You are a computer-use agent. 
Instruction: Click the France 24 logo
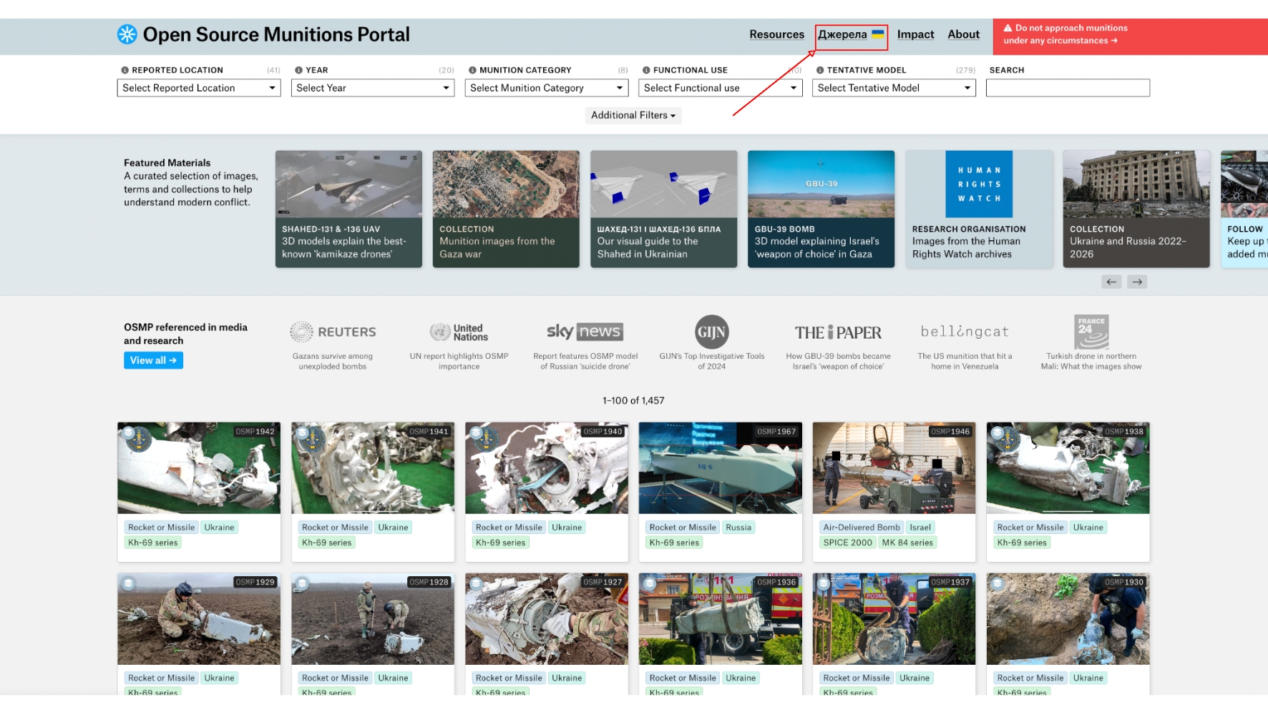tap(1091, 332)
